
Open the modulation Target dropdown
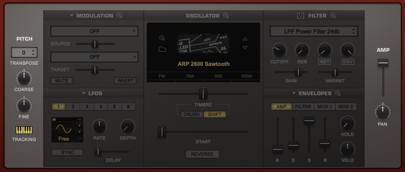click(x=94, y=57)
